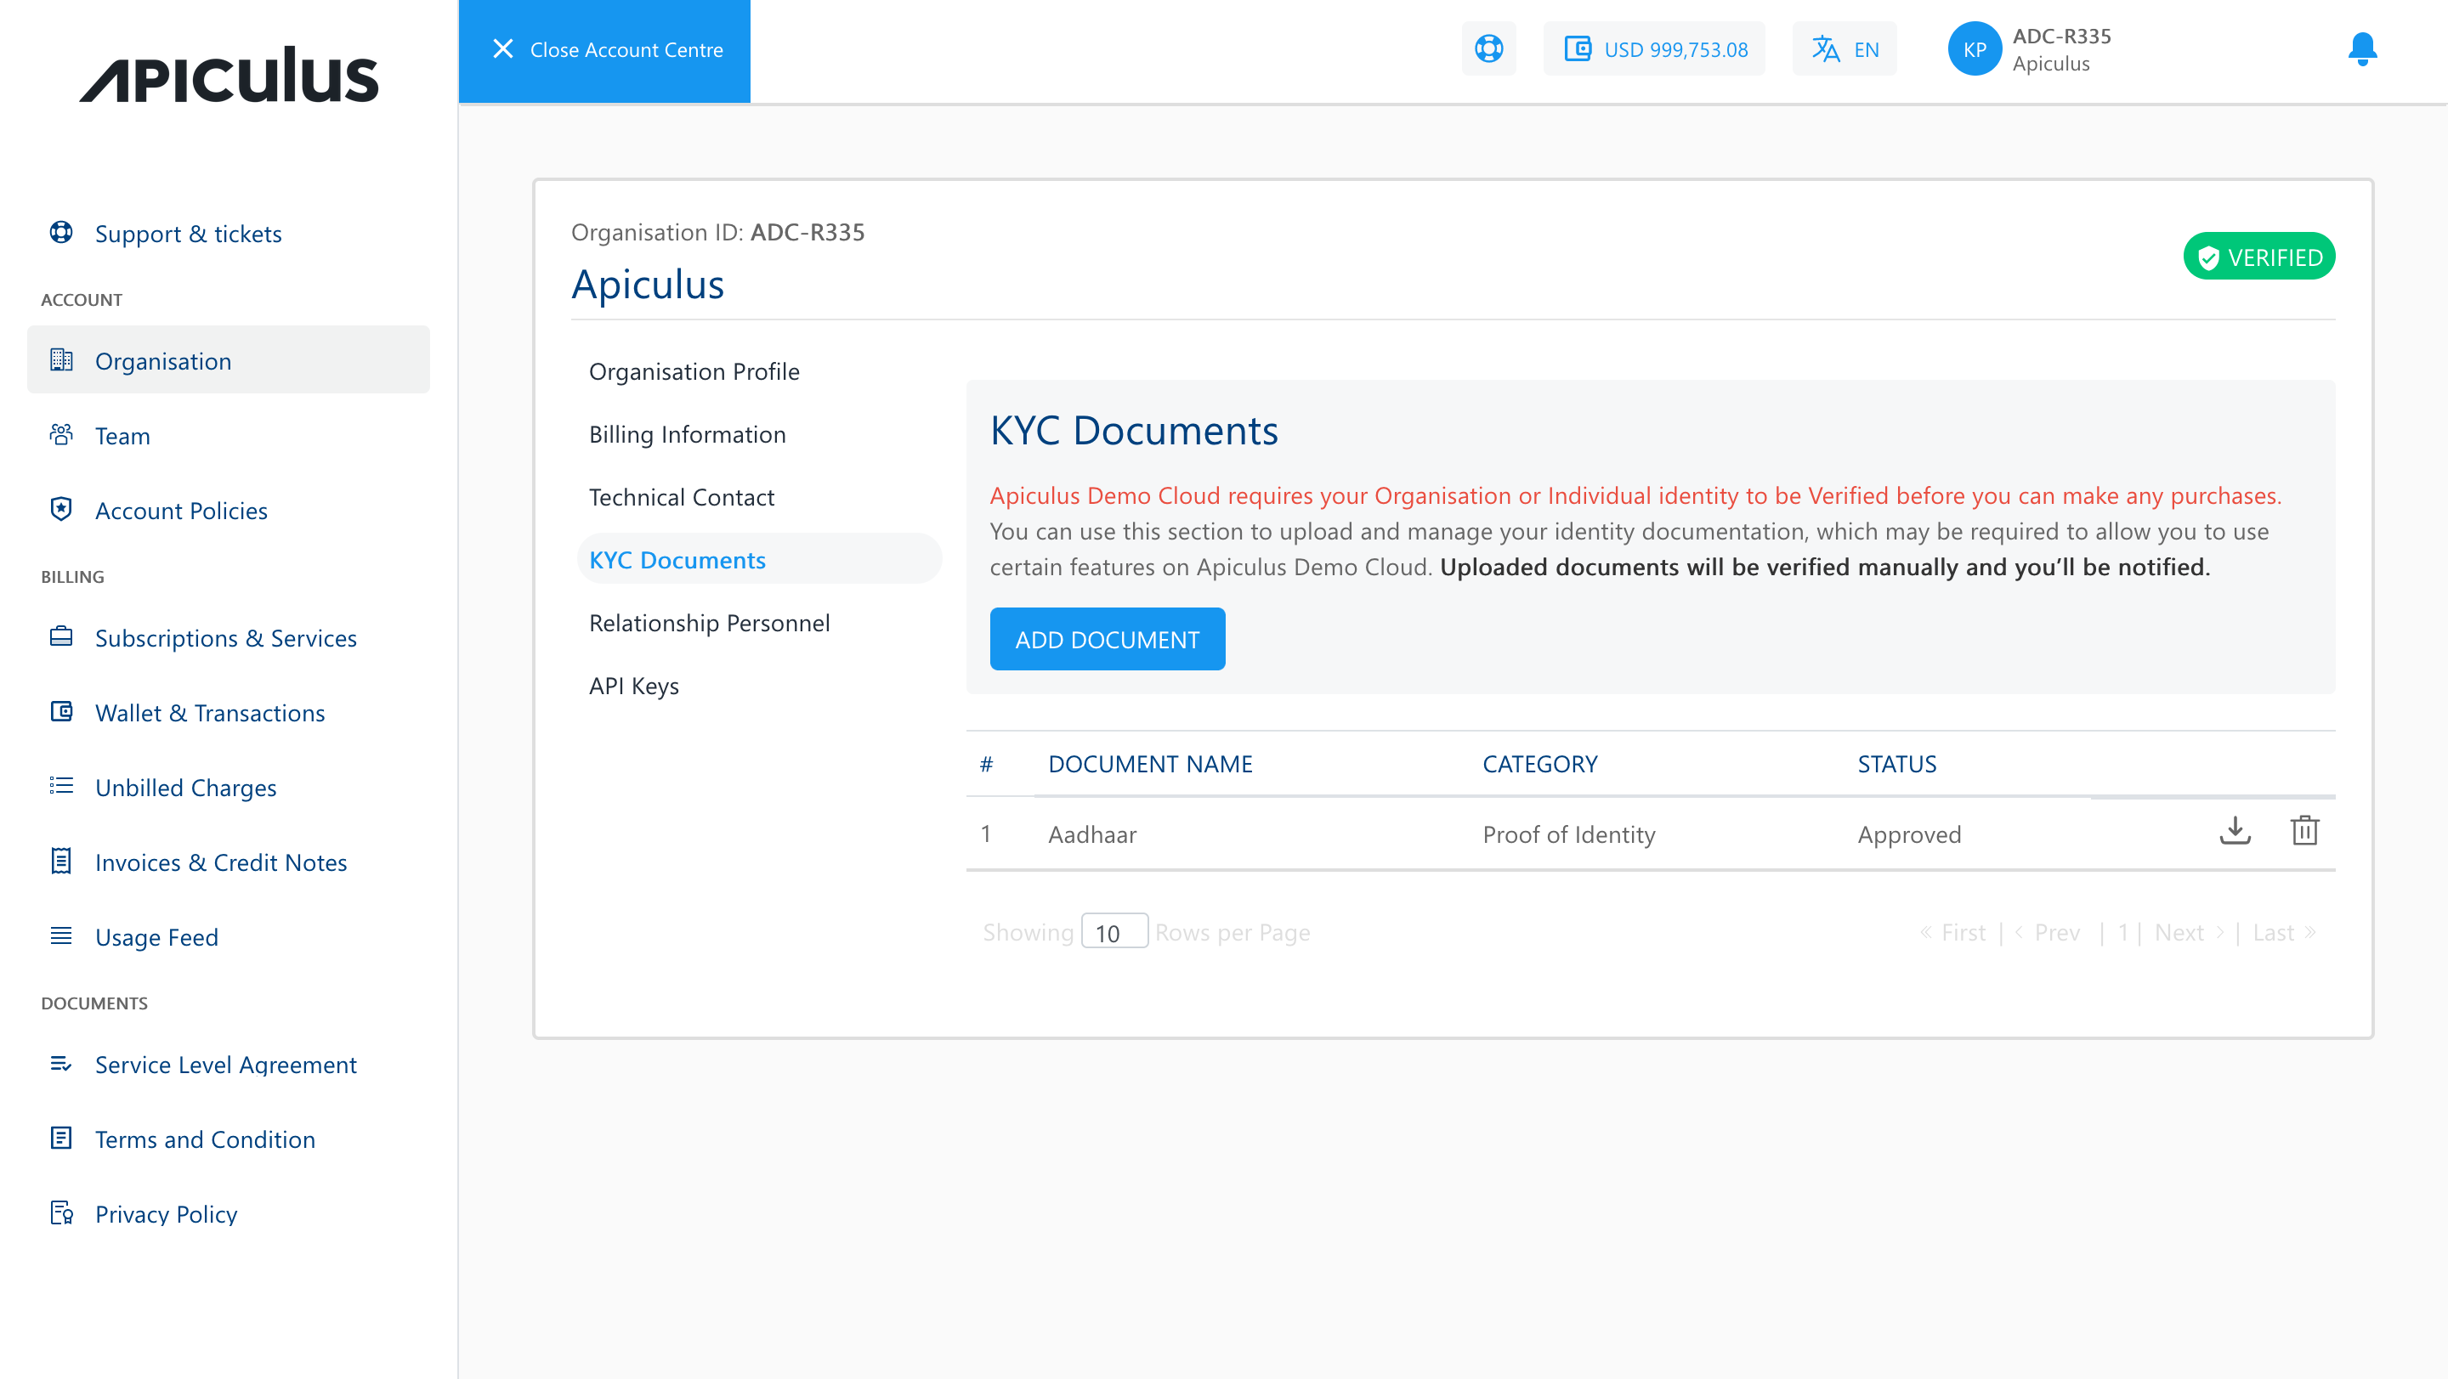Viewport: 2448px width, 1379px height.
Task: Click the Terms and Condition document icon
Action: point(61,1138)
